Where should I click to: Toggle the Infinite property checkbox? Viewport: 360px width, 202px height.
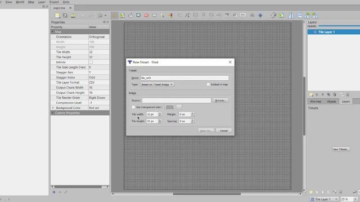[x=91, y=62]
